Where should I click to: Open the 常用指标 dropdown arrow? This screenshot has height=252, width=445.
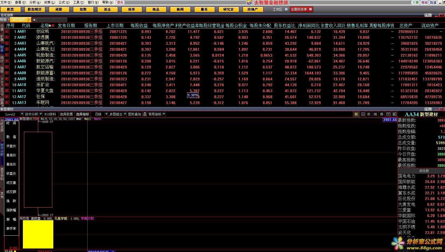click(164, 114)
